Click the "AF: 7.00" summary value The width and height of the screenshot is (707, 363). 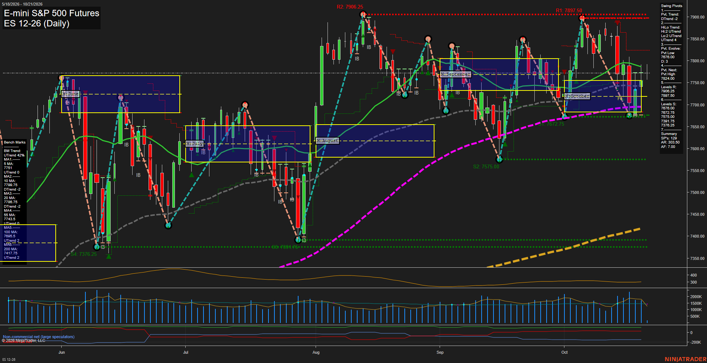668,147
